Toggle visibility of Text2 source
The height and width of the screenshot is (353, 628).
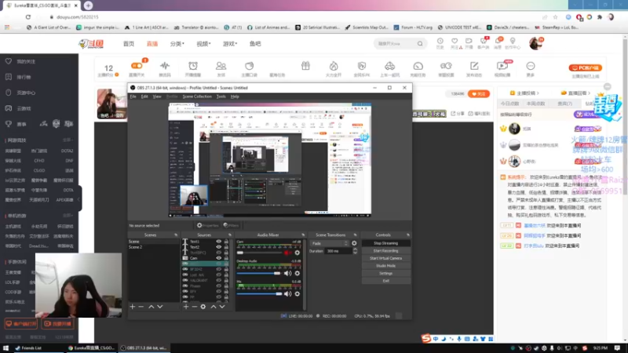pyautogui.click(x=219, y=247)
